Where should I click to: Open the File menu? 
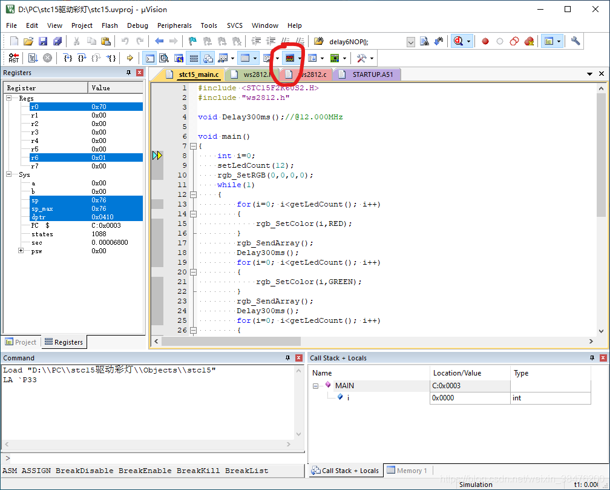(x=11, y=25)
